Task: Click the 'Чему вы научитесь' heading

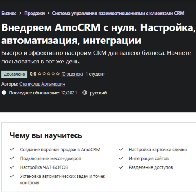Action: pos(46,135)
